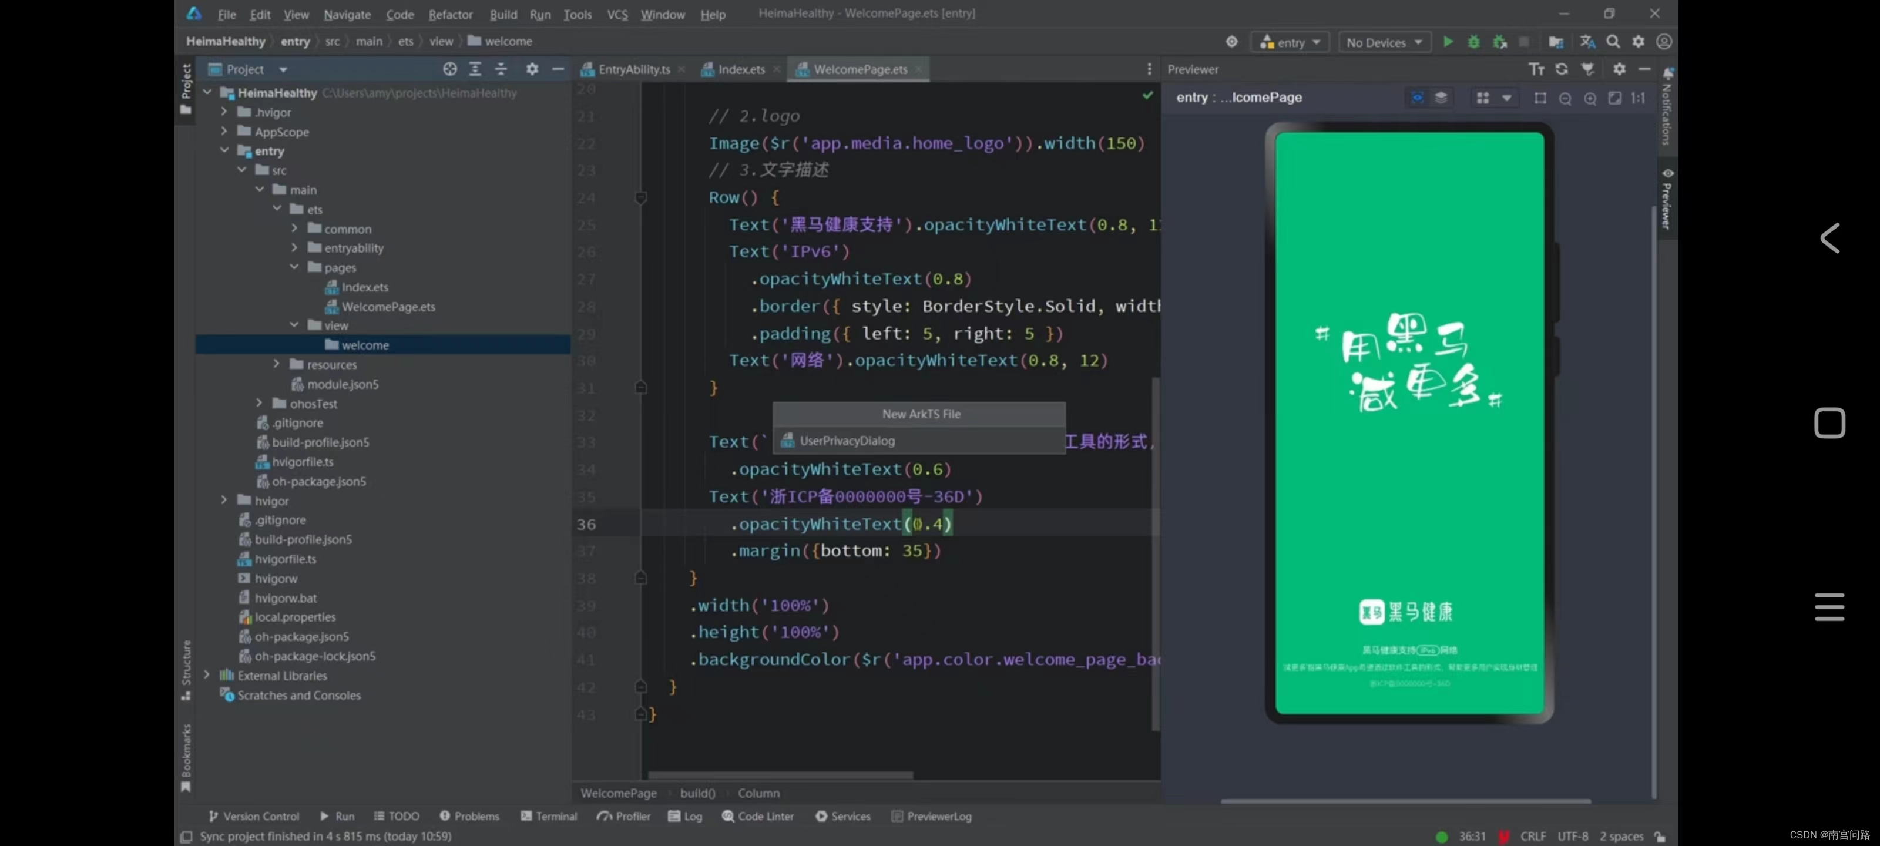1880x846 pixels.
Task: Click Collapse All in Project panel
Action: [501, 69]
